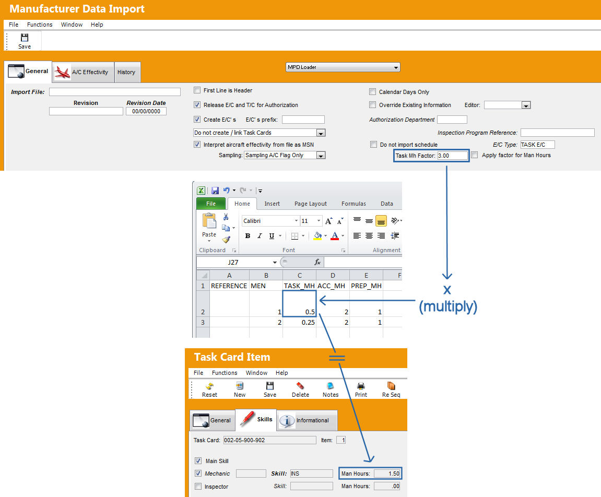Uncheck Release E/C and T/C for Authorization

pos(197,104)
